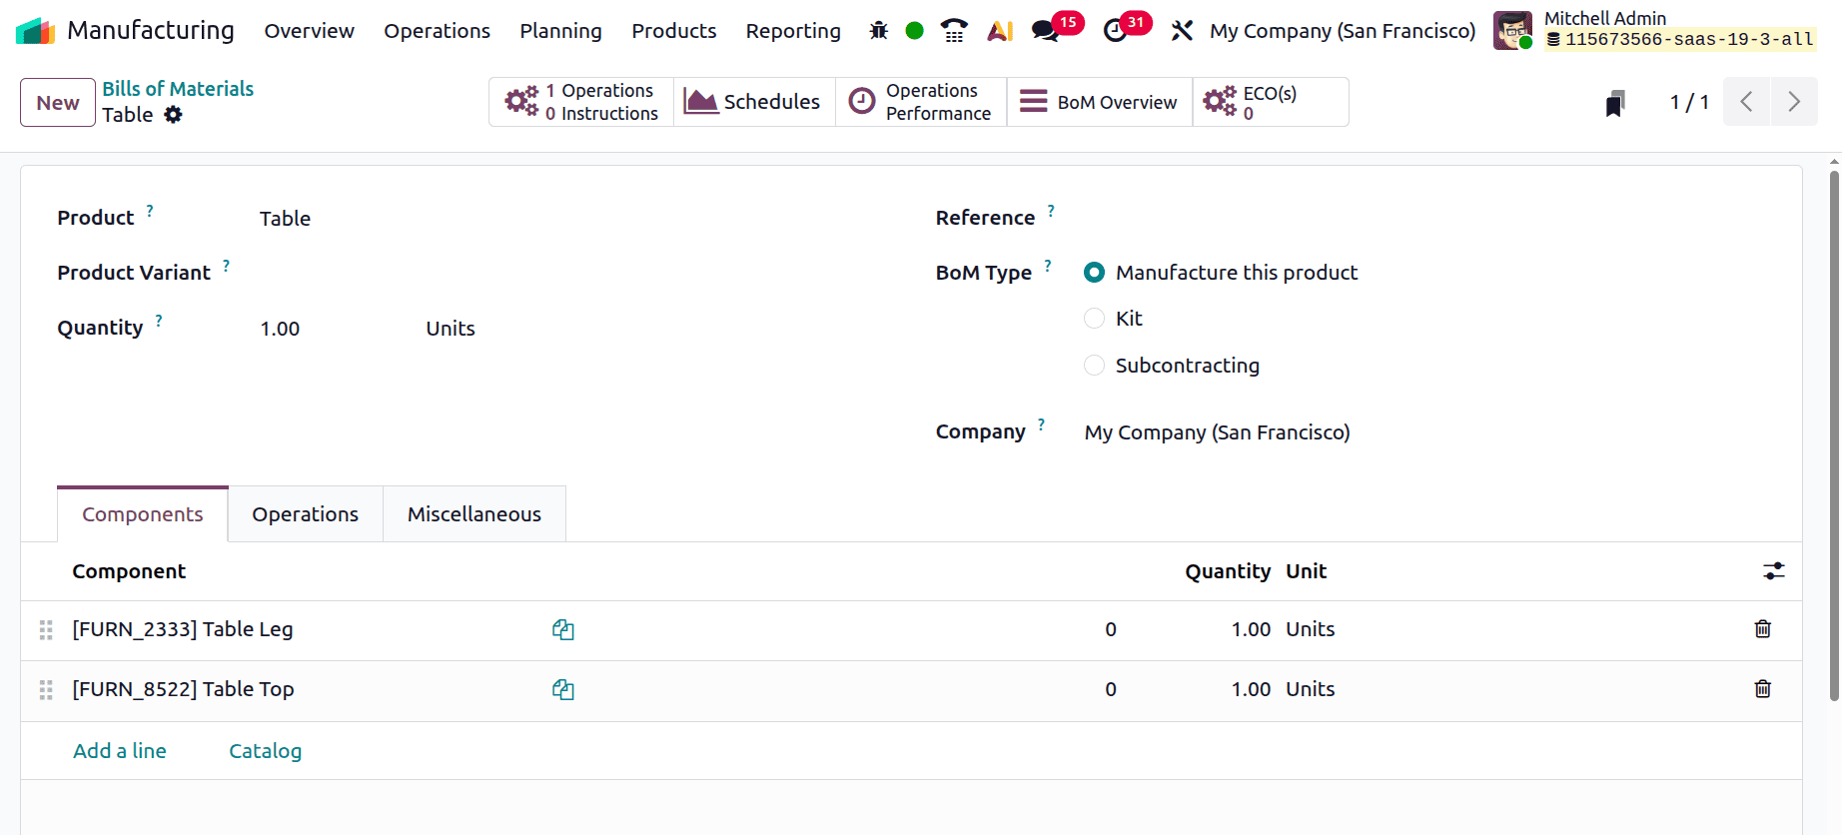Image resolution: width=1842 pixels, height=835 pixels.
Task: Sort by the Component column header
Action: 129,571
